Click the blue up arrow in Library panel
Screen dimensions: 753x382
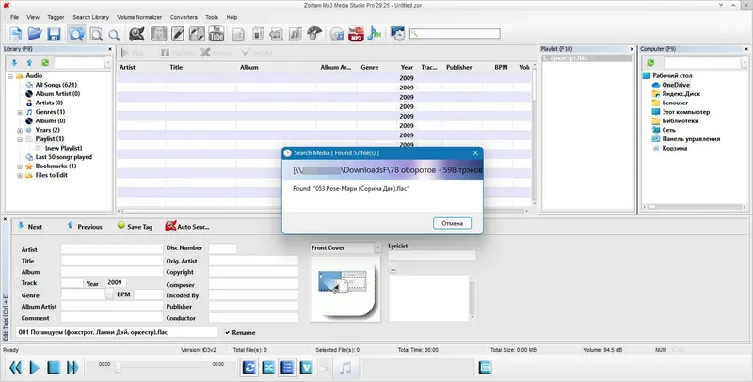pyautogui.click(x=29, y=63)
